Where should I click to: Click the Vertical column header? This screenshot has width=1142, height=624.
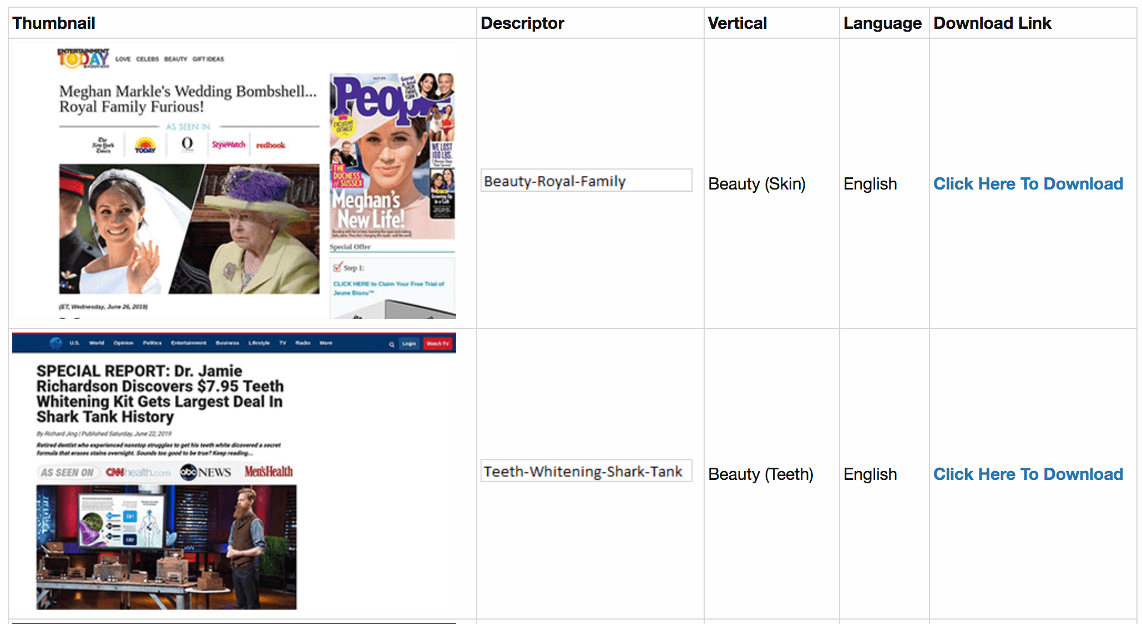tap(737, 23)
